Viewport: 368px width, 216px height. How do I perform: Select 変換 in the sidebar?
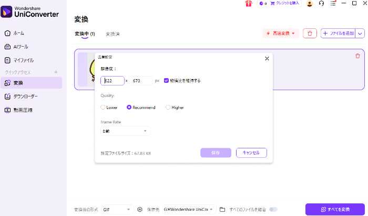[31, 83]
